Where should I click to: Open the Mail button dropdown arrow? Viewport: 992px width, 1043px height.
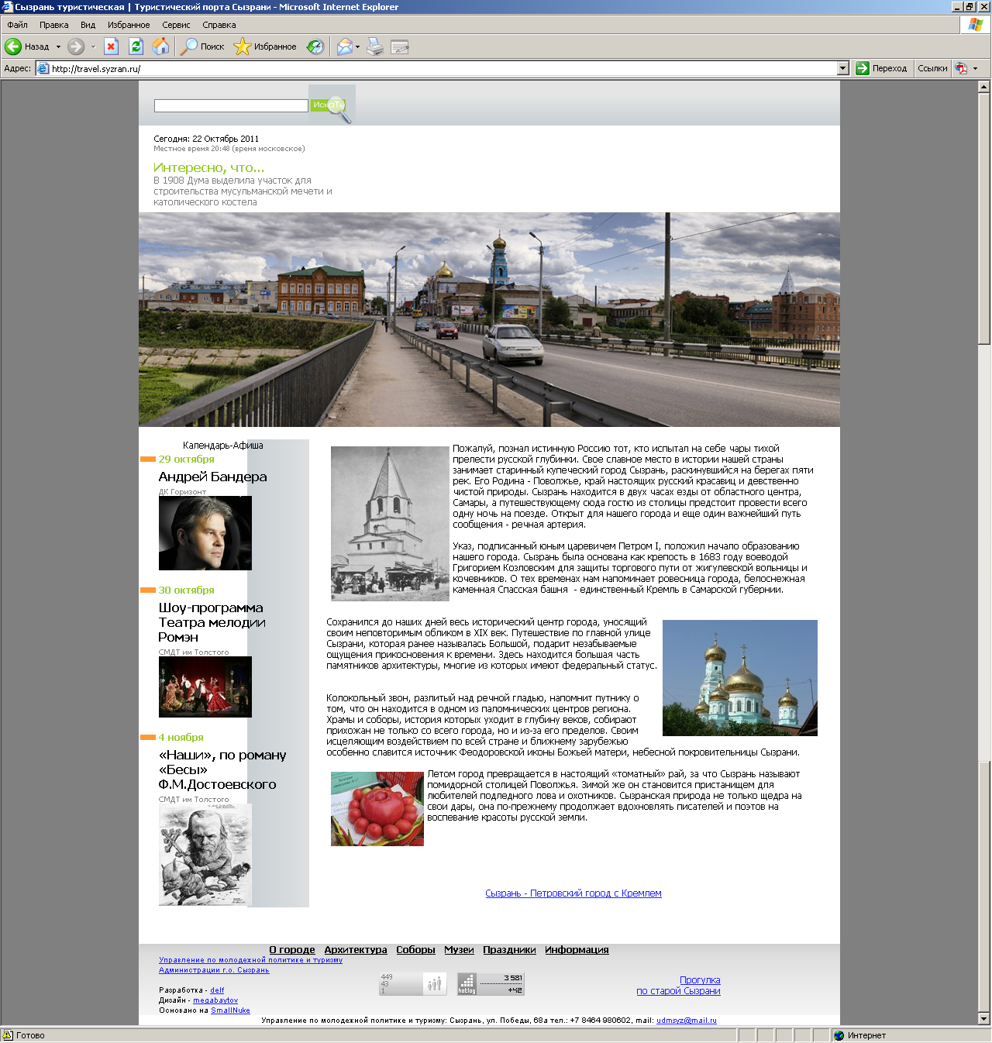(x=357, y=46)
